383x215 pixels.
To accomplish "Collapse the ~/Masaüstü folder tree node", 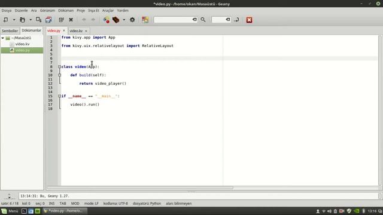I will (x=2, y=38).
